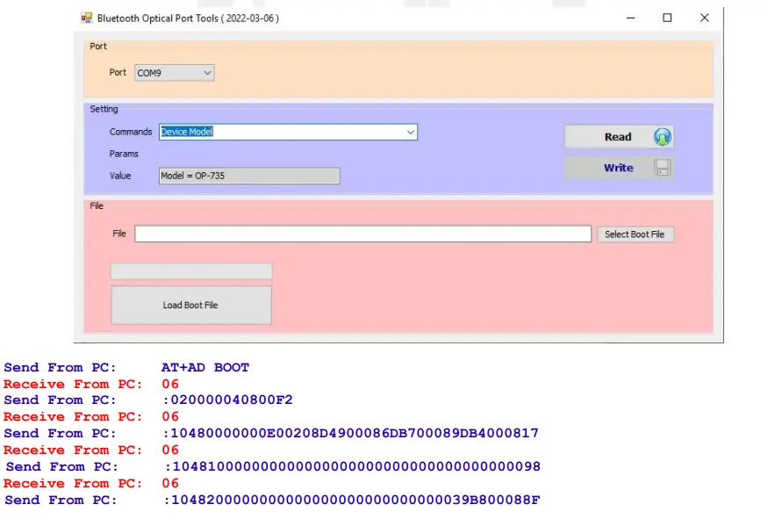The width and height of the screenshot is (768, 519).
Task: Click the title text Bluetooth Optical Port Tools
Action: click(158, 18)
